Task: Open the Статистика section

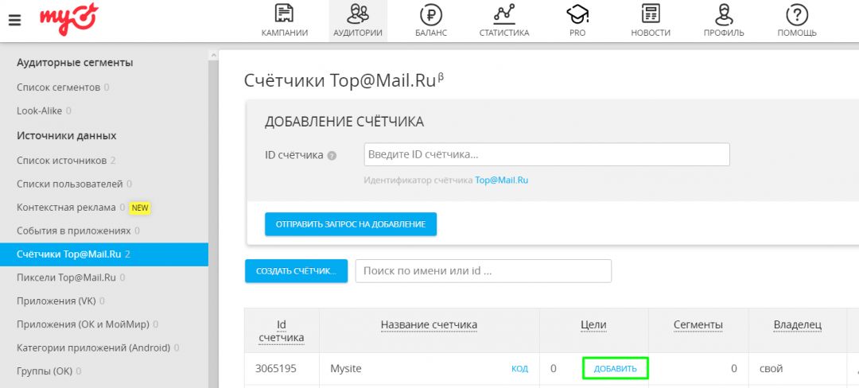Action: (504, 21)
